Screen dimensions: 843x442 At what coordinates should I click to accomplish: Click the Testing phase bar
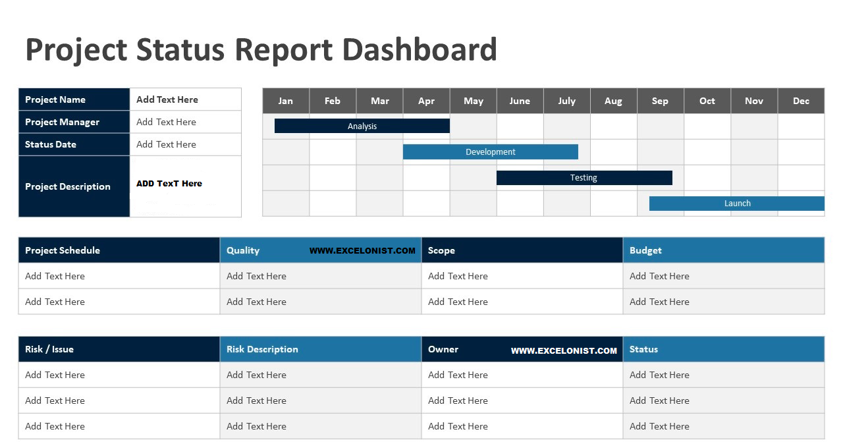click(x=584, y=177)
